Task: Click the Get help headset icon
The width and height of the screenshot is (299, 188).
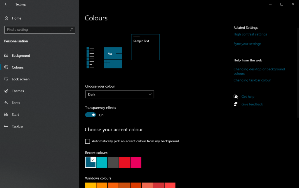Action: 236,96
